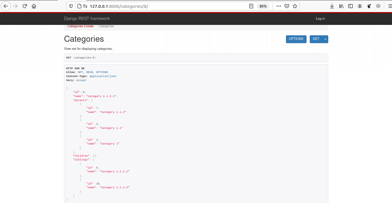Viewport: 392px width, 203px height.
Task: Click the Allow header methods line
Action: click(87, 72)
